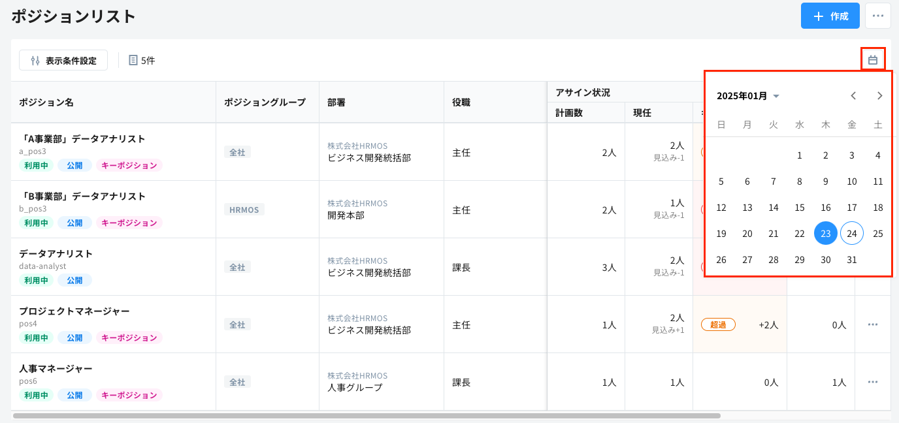Click the 作成 button
This screenshot has height=423, width=899.
pos(830,15)
